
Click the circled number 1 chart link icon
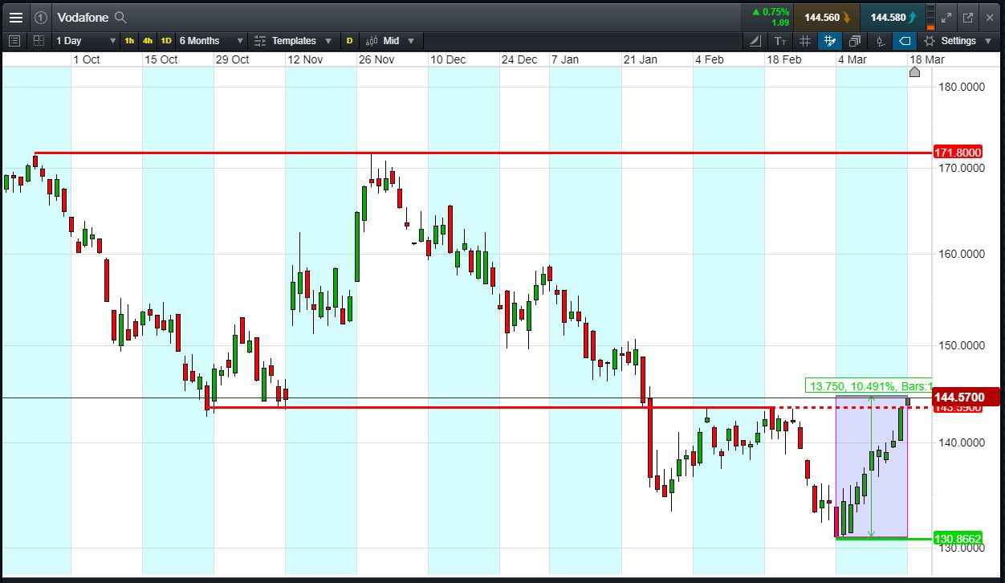tap(40, 17)
